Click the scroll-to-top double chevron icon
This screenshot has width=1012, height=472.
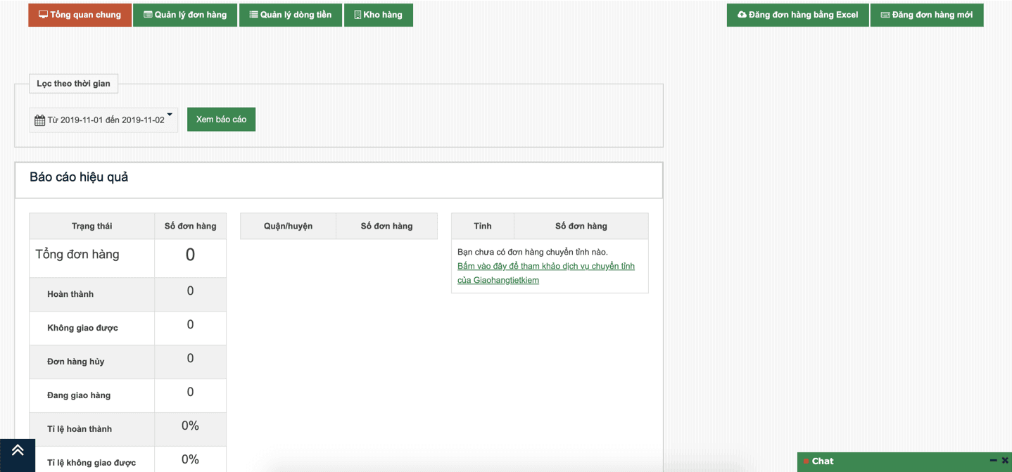[18, 450]
